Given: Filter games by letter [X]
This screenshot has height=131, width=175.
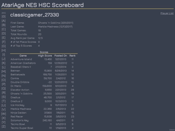Looking at the screenshot, I should point(4,118).
